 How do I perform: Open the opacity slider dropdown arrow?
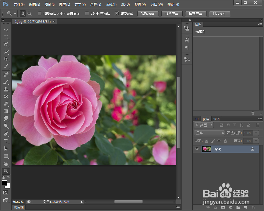pos(256,133)
